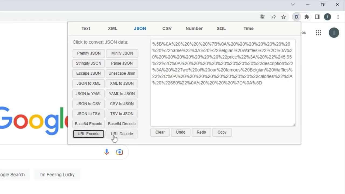Click inside the encoded text area

[x=223, y=83]
